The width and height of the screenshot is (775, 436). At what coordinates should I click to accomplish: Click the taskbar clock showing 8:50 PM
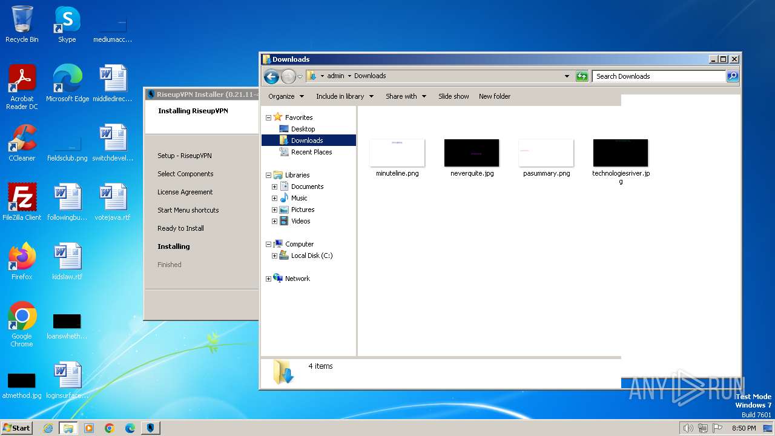[744, 428]
